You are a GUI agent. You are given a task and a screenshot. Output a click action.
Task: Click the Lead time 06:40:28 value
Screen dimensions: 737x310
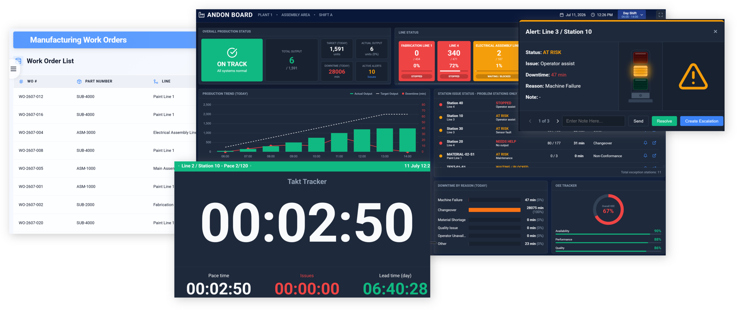pyautogui.click(x=395, y=288)
